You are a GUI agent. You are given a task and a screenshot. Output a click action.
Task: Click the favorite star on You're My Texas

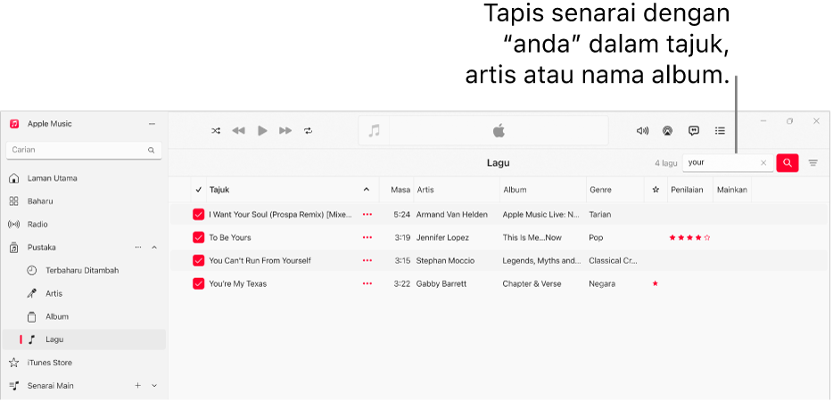coord(655,283)
